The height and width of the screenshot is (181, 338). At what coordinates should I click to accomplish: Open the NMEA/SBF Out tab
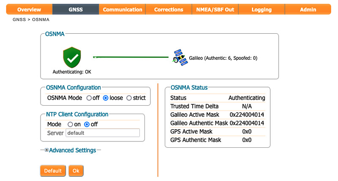215,9
